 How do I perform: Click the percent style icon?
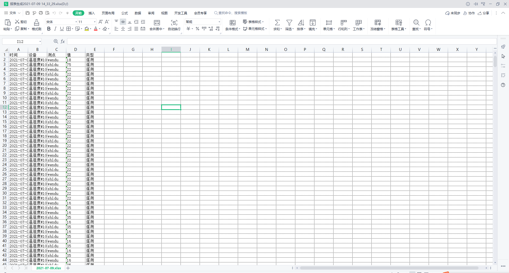pos(198,29)
